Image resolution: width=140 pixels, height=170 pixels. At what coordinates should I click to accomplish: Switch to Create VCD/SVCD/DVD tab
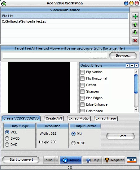pyautogui.click(x=21, y=118)
